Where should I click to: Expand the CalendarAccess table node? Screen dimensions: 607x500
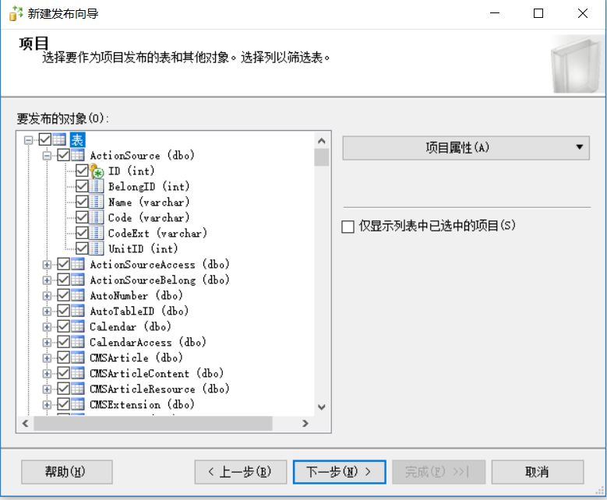tap(47, 343)
